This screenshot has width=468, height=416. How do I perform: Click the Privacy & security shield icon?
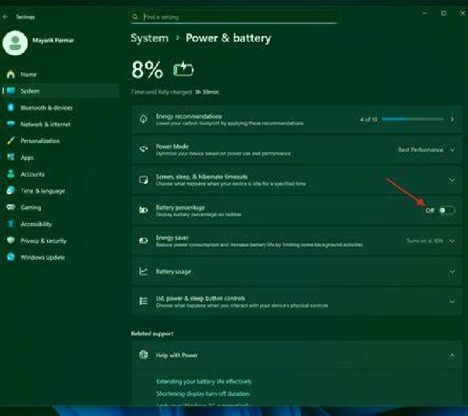coord(11,240)
